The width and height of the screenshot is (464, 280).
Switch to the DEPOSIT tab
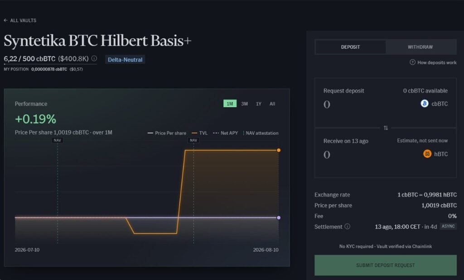[x=350, y=47]
